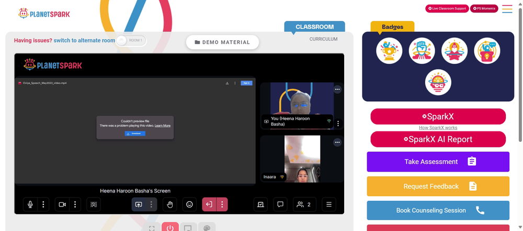
Task: Click the raise hand icon
Action: pos(170,204)
